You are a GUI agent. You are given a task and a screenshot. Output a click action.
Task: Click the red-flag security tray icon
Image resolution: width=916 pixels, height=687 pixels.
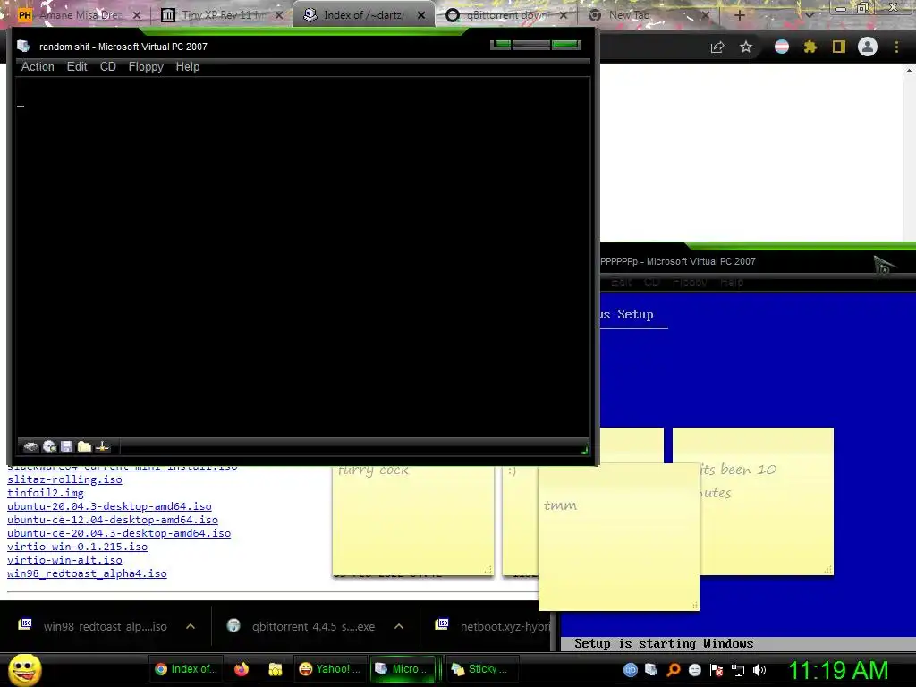(717, 670)
